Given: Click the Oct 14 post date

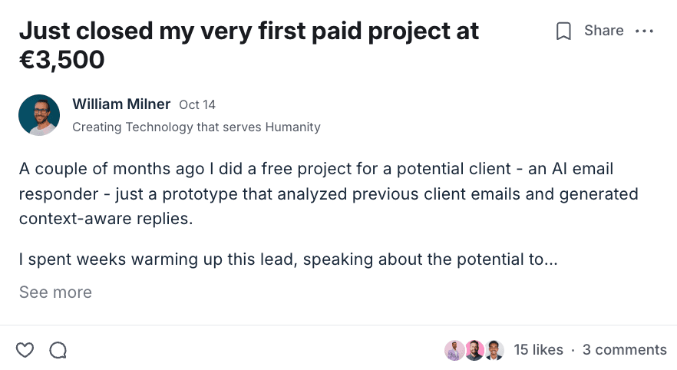Looking at the screenshot, I should (x=197, y=104).
